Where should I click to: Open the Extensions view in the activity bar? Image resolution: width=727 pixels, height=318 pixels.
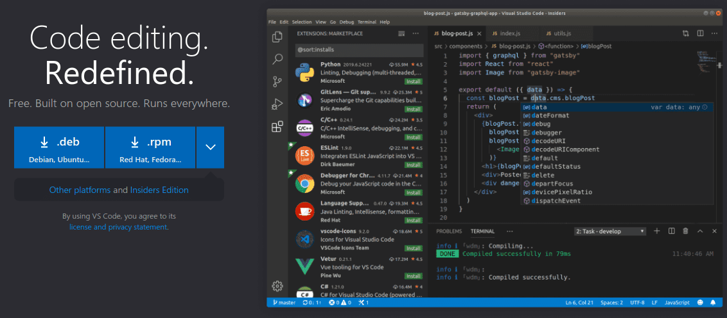click(277, 127)
